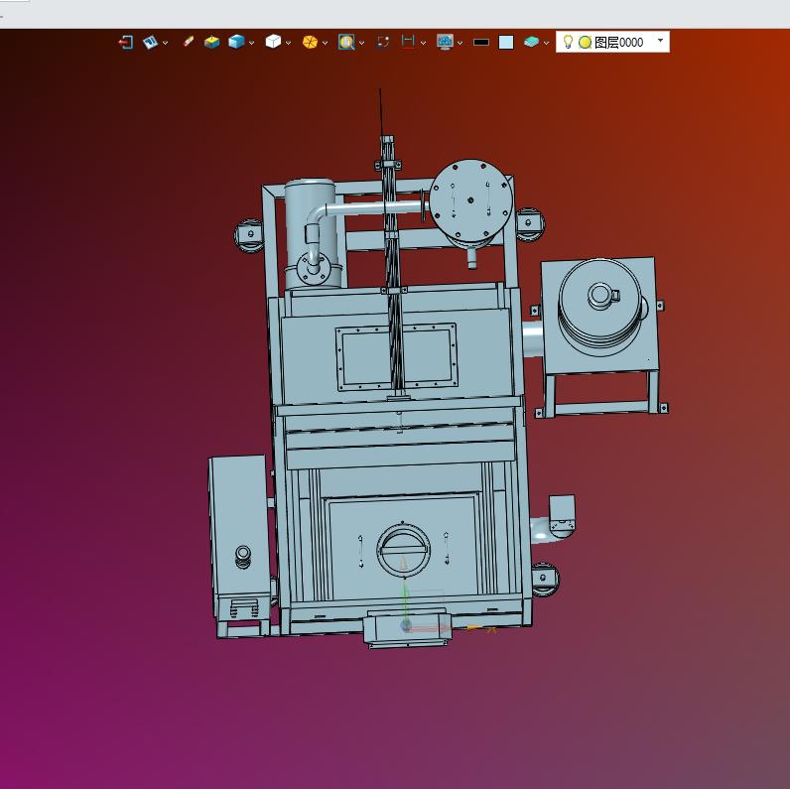Click the monitor display settings icon
Viewport: 790px width, 789px height.
click(x=445, y=43)
